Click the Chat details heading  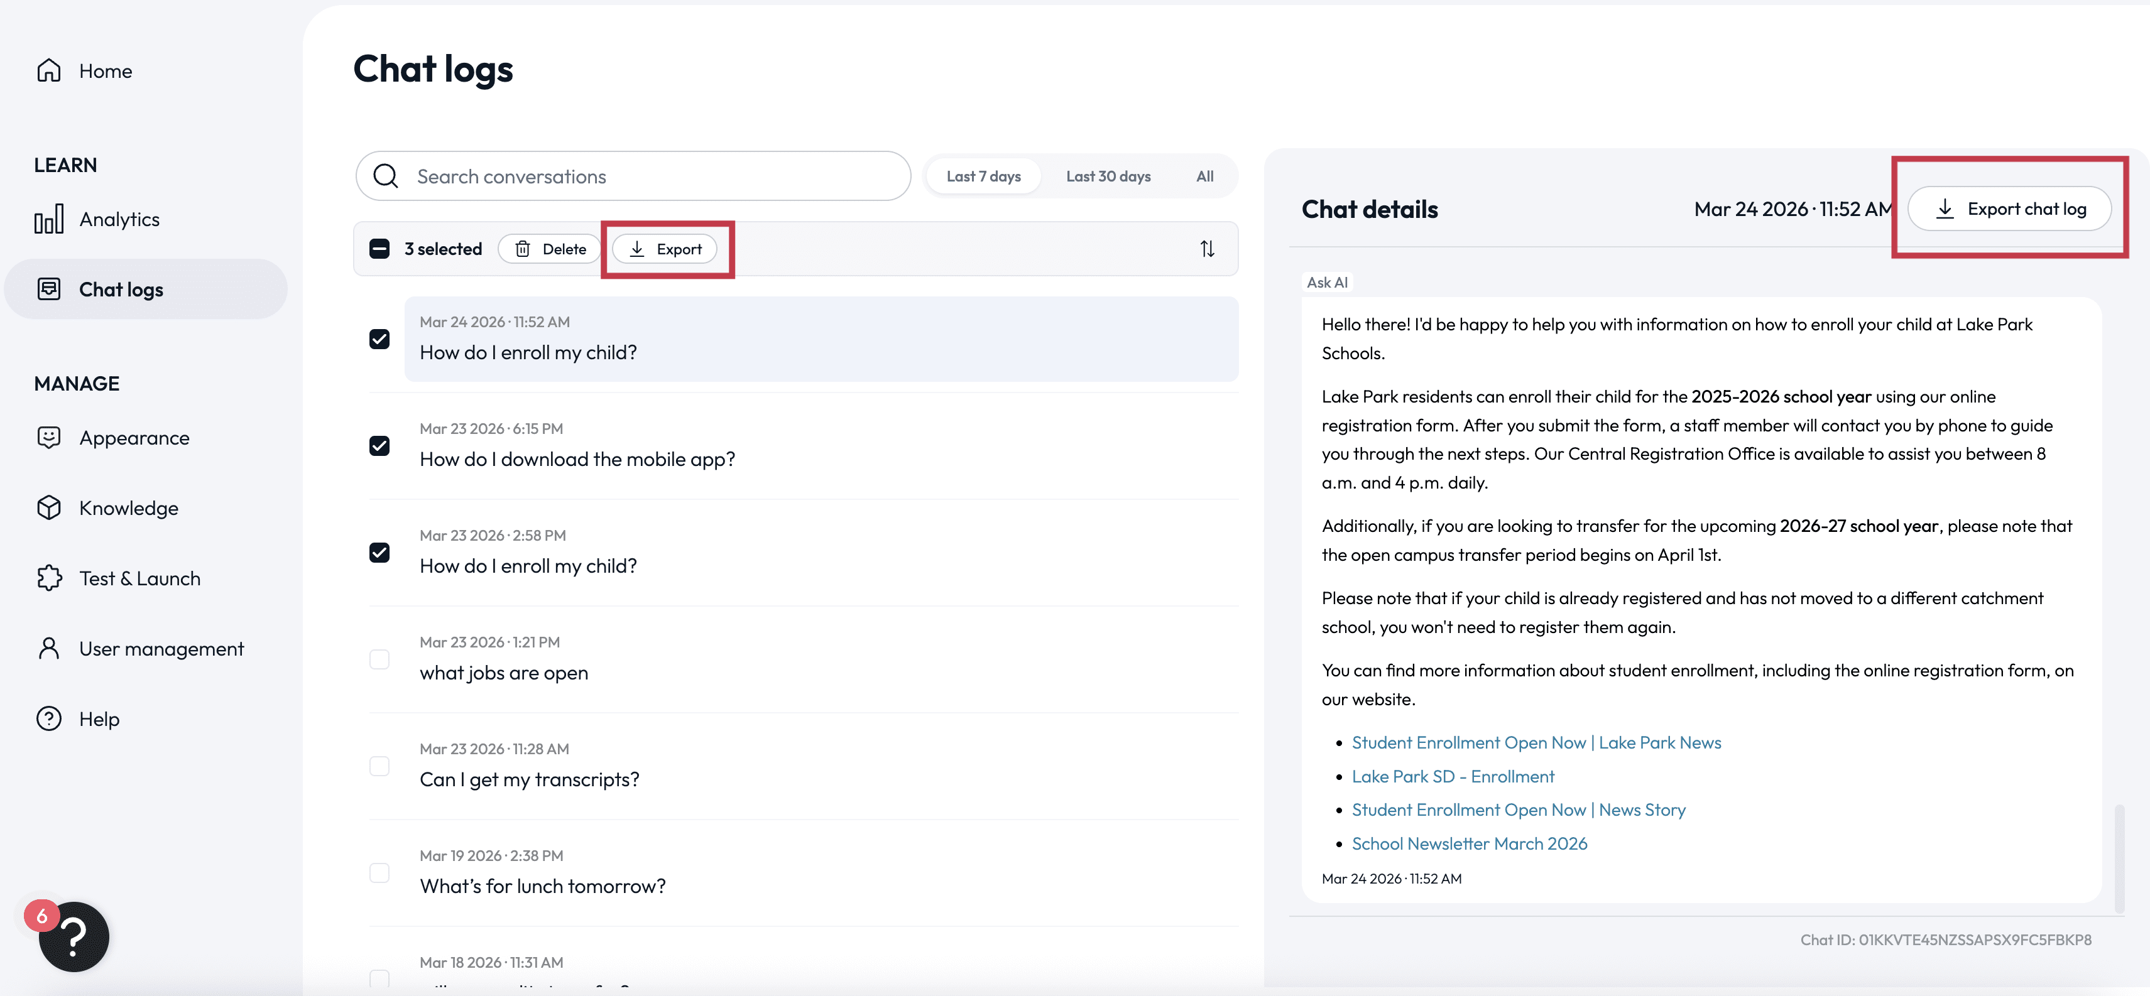tap(1370, 208)
